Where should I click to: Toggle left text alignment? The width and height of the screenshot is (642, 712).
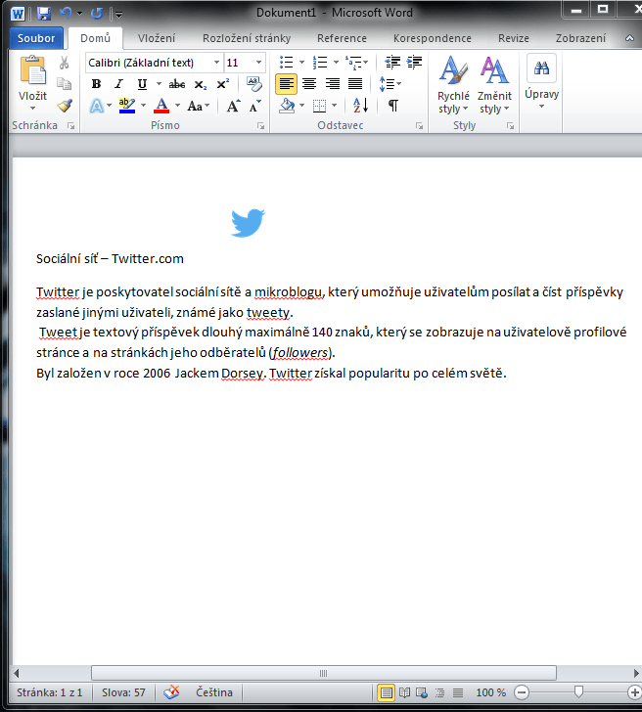click(x=286, y=84)
